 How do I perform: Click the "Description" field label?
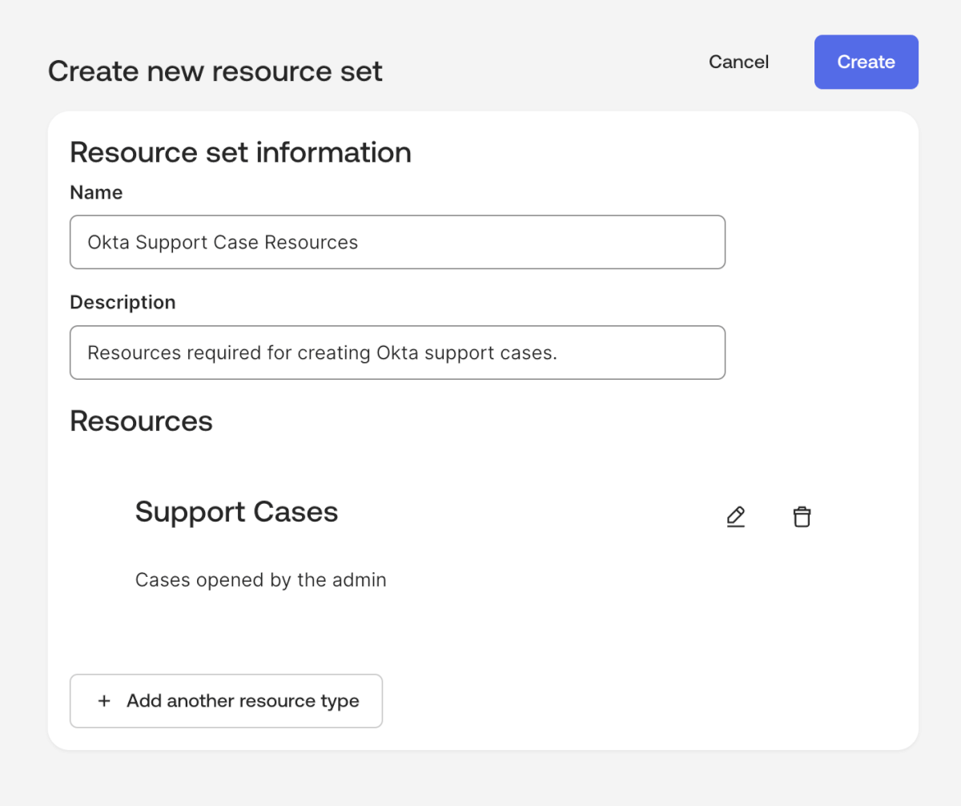point(123,303)
